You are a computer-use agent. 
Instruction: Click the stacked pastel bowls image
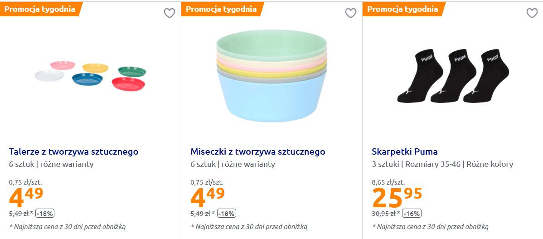point(271,76)
